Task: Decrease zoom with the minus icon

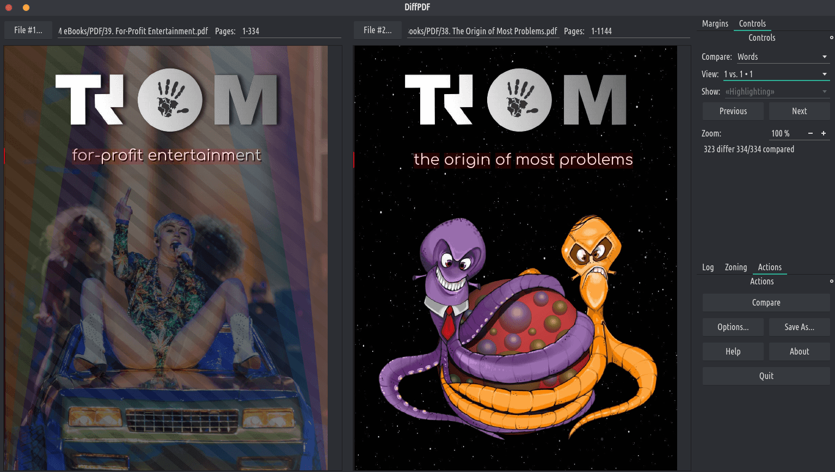Action: point(811,133)
